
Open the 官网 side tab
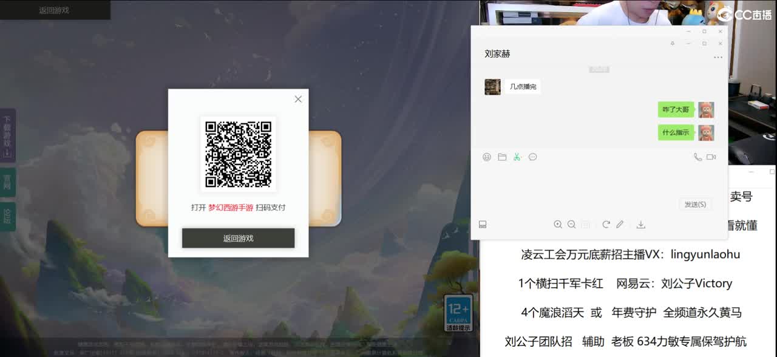[7, 182]
